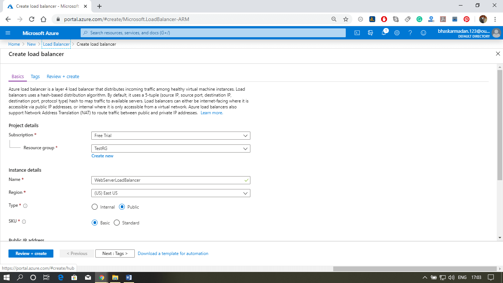Expand the Subscription dropdown

point(171,136)
